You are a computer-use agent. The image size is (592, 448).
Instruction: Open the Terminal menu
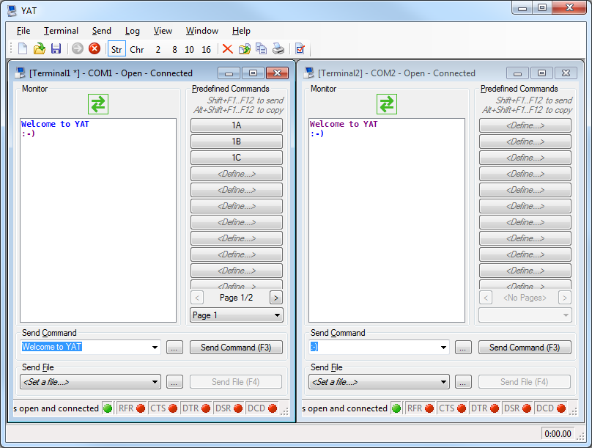click(61, 31)
